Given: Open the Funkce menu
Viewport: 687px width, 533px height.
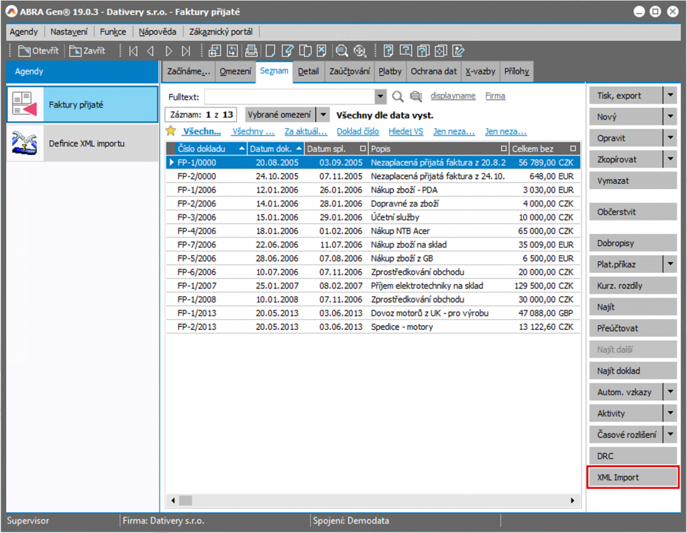Looking at the screenshot, I should click(113, 32).
